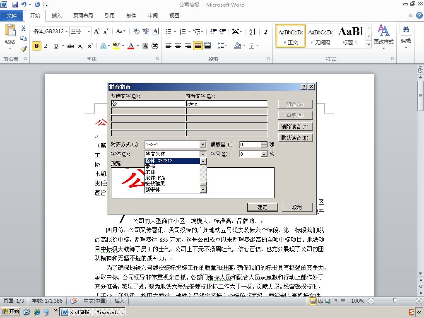Toggle justify alignment button
The image size is (424, 318).
(198, 46)
